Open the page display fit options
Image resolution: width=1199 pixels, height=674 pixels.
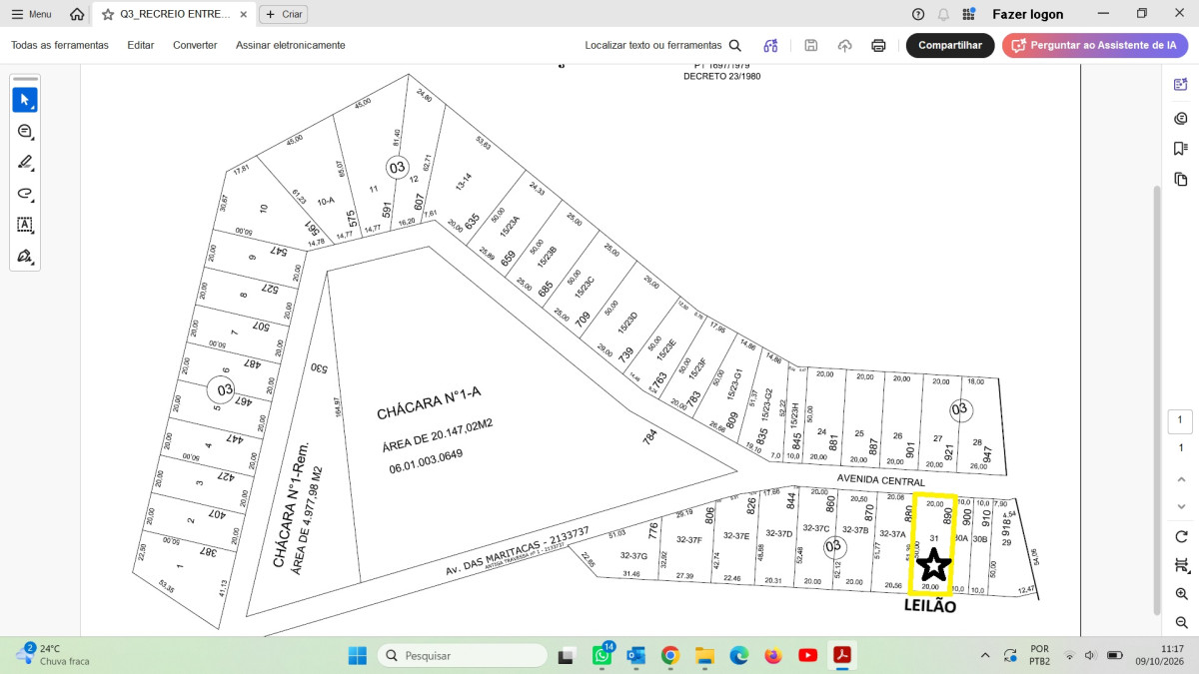click(1181, 565)
